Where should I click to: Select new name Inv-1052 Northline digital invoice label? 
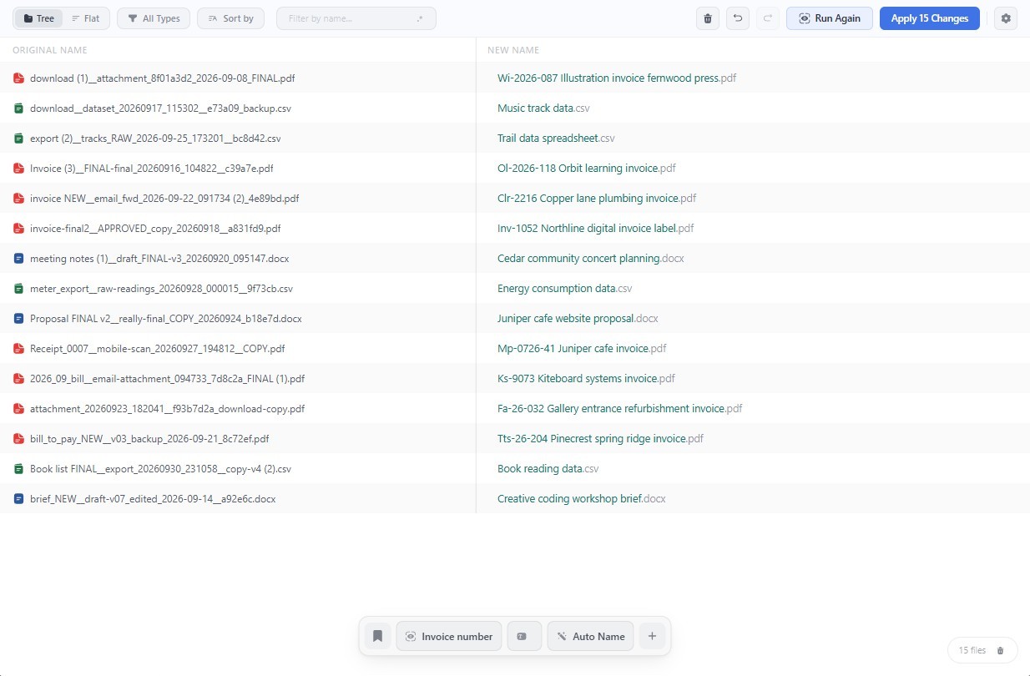coord(596,229)
